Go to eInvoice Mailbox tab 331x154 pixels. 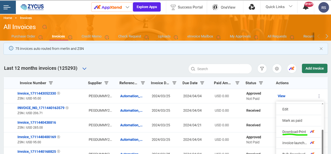(200, 36)
